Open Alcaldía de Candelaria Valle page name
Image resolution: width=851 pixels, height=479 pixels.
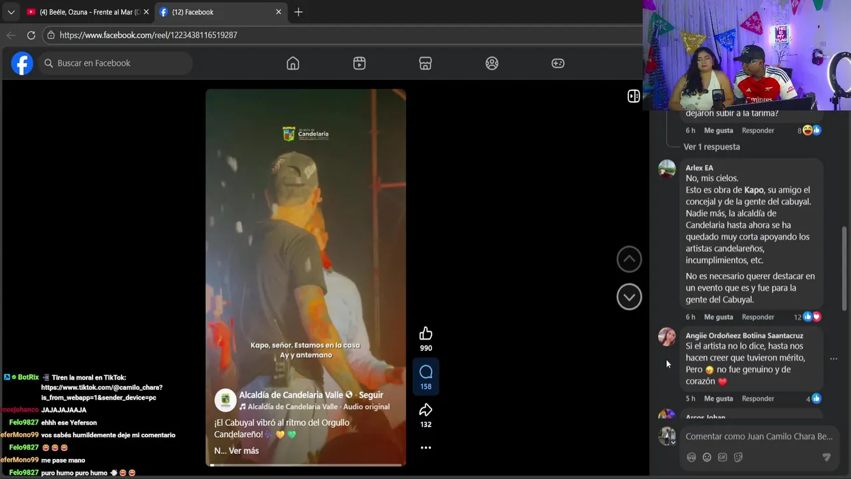[x=291, y=395]
